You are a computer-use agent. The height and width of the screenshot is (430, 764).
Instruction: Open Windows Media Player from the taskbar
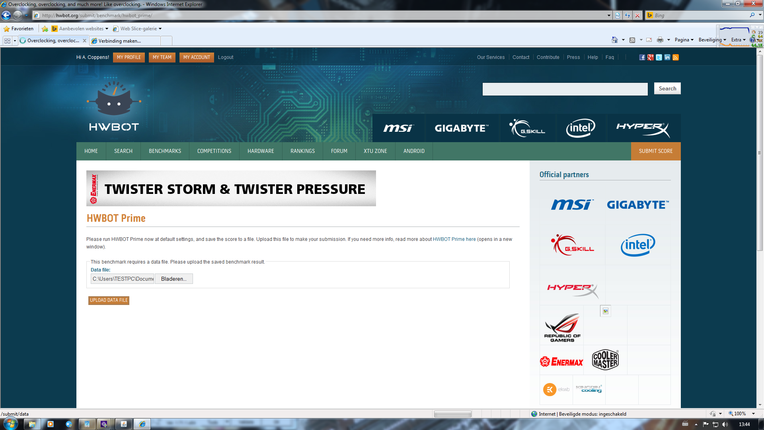51,424
